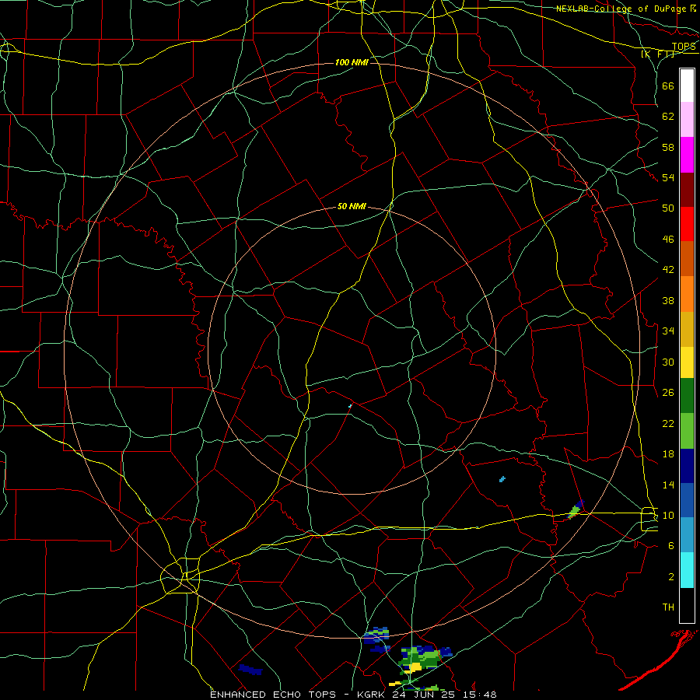700x700 pixels.
Task: Click the legend value "50"
Action: tap(668, 208)
